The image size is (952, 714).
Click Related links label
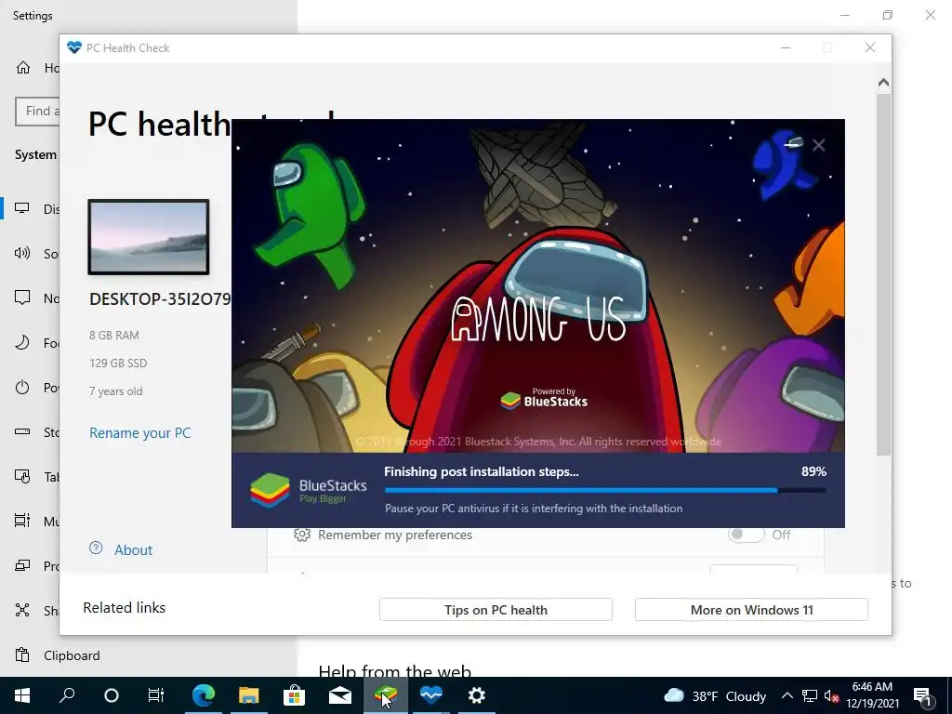coord(125,608)
